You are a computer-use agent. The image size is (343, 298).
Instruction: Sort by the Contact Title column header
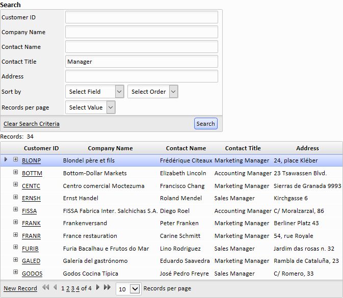[x=243, y=148]
